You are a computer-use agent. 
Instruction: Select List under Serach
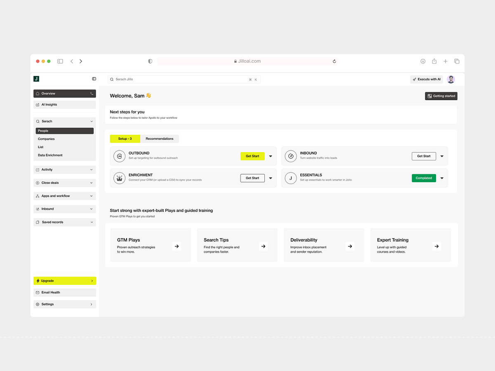[x=41, y=147]
